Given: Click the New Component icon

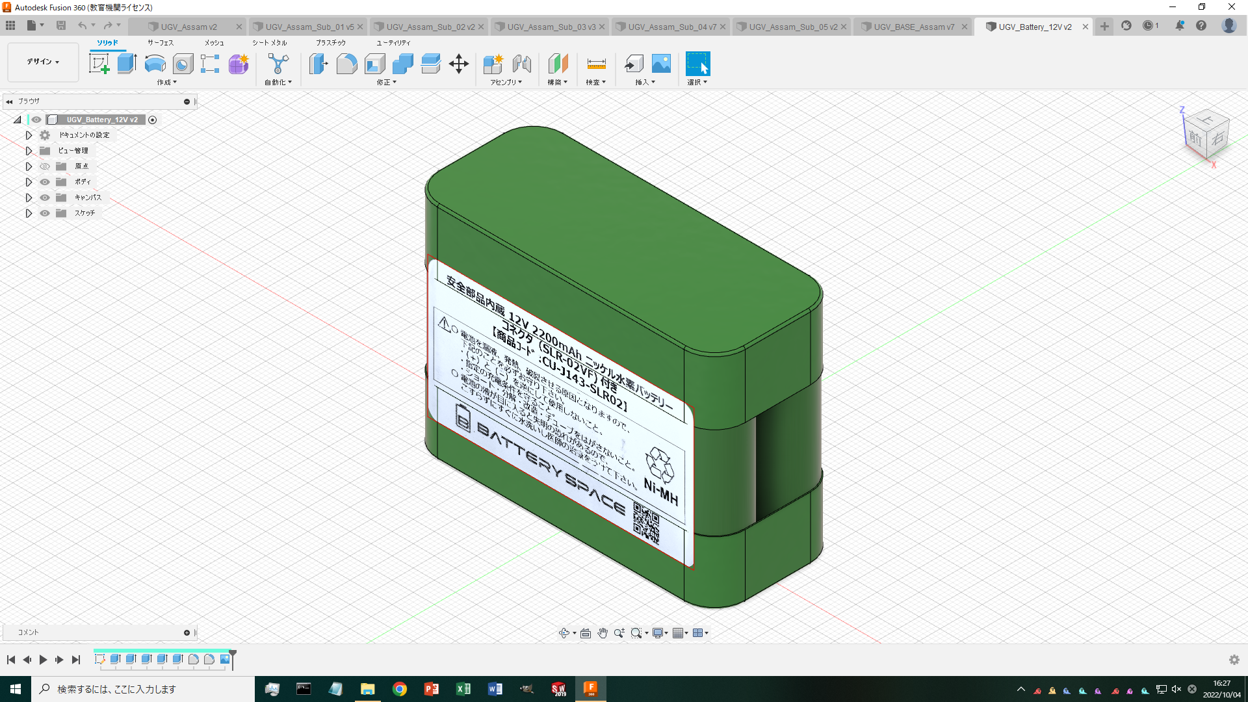Looking at the screenshot, I should [493, 64].
